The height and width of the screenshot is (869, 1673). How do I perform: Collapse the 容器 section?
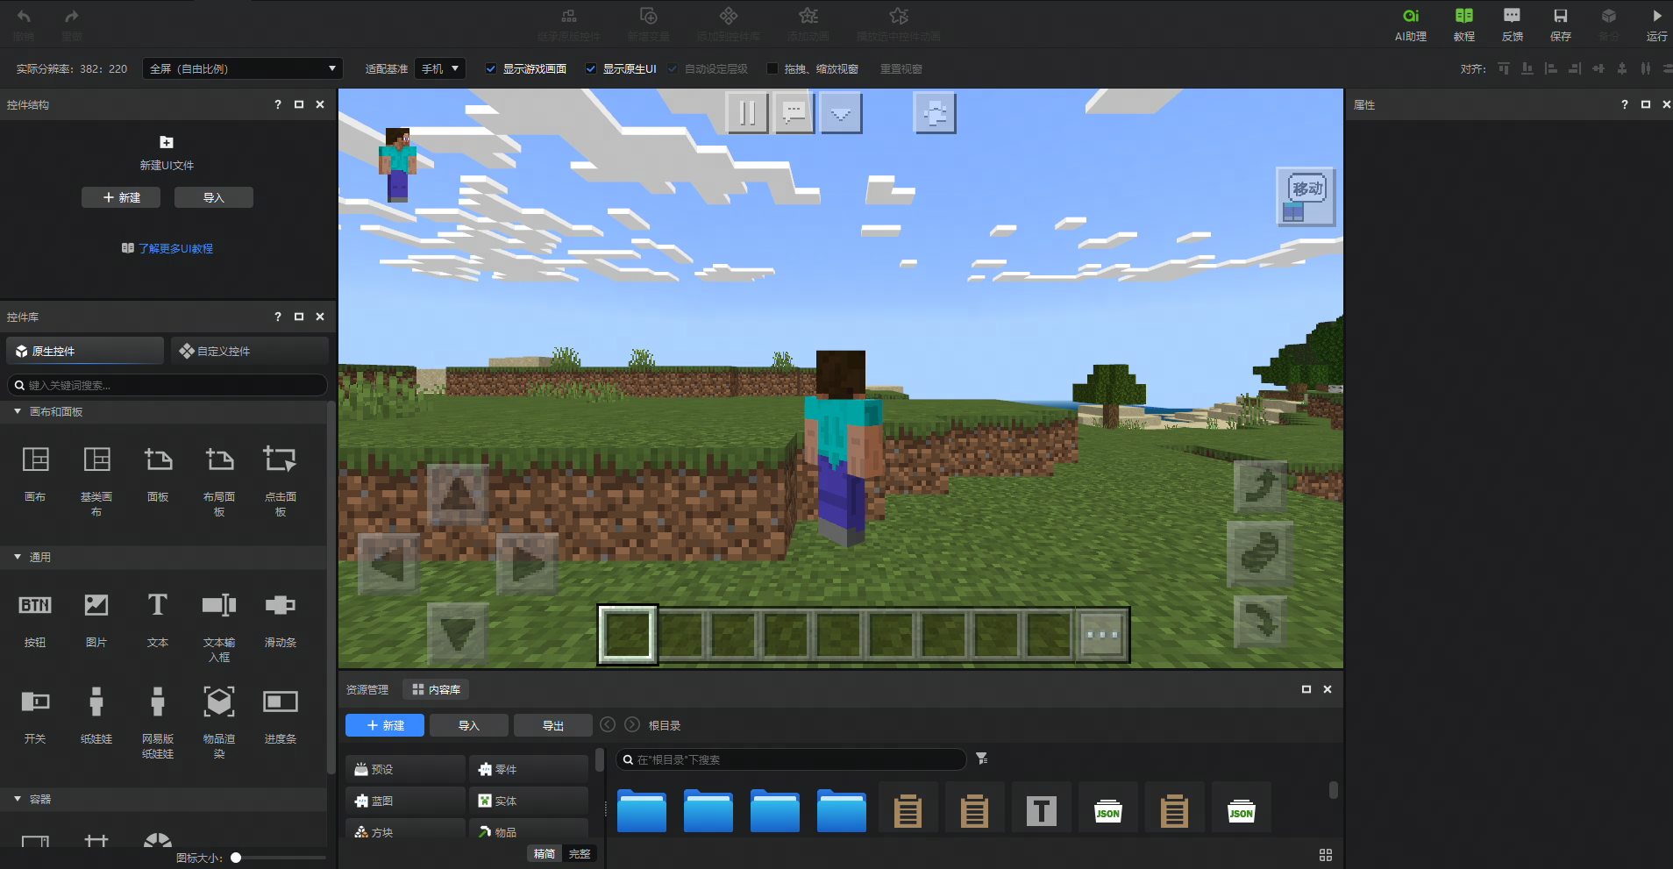pos(18,799)
